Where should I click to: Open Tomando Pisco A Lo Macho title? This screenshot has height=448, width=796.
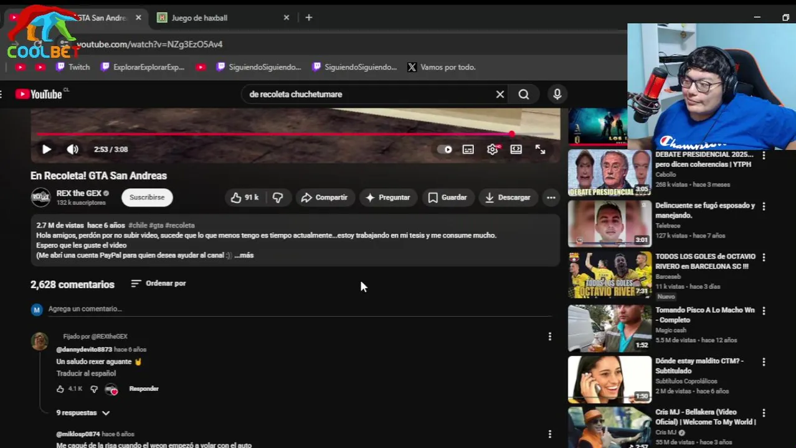pyautogui.click(x=704, y=315)
